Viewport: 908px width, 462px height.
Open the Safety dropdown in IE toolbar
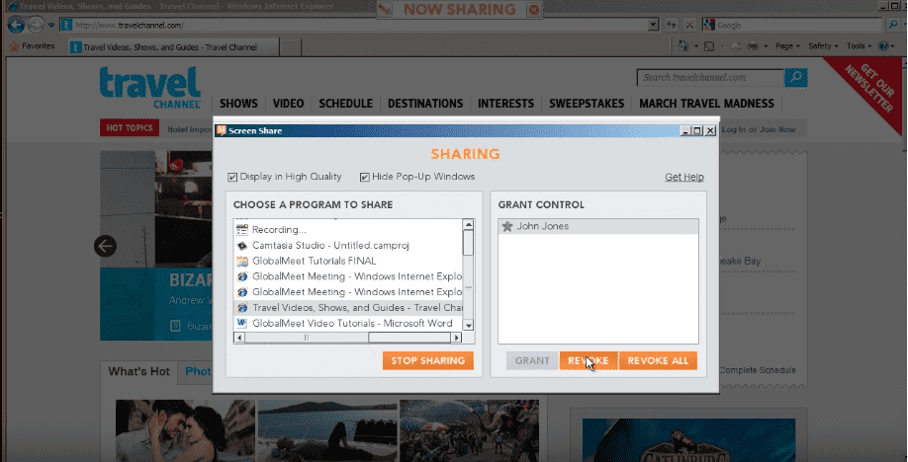(823, 46)
